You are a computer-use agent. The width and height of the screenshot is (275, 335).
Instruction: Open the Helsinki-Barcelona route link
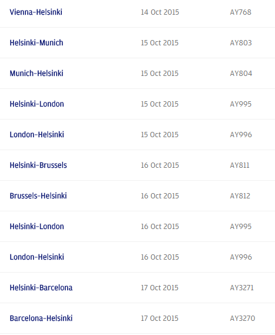tap(41, 287)
